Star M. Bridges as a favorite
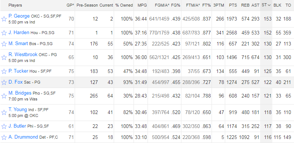294x143 pixels. tap(4, 96)
